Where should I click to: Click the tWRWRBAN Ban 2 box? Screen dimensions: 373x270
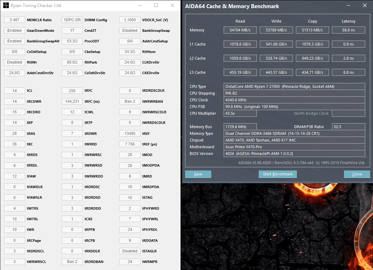click(x=130, y=101)
